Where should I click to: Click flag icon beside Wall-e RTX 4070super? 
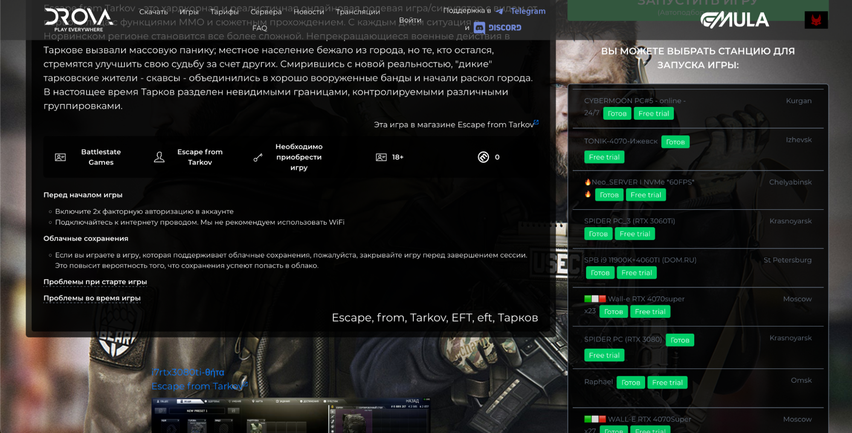pyautogui.click(x=595, y=299)
